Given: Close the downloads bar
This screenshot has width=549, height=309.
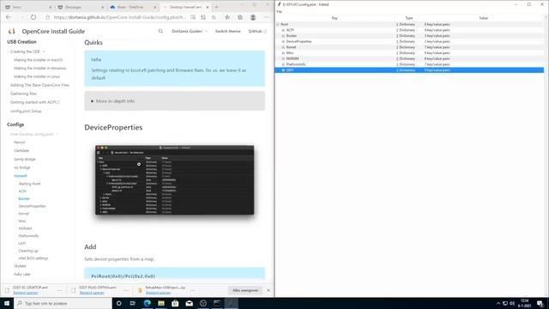Looking at the screenshot, I should (x=268, y=290).
